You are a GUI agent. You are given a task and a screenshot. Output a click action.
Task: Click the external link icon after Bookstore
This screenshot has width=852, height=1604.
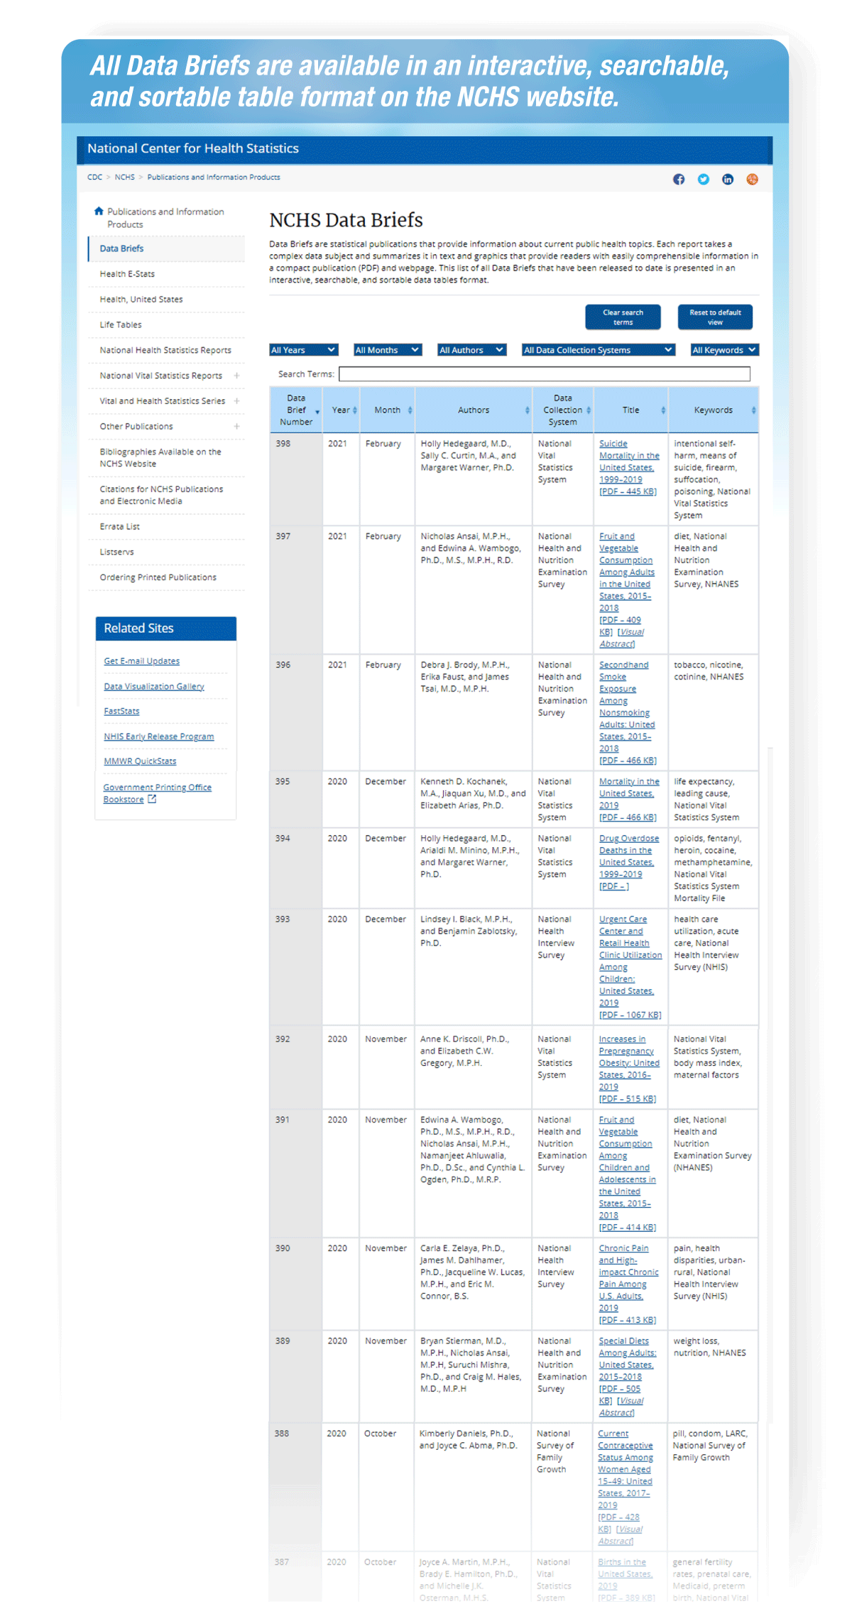click(x=152, y=799)
